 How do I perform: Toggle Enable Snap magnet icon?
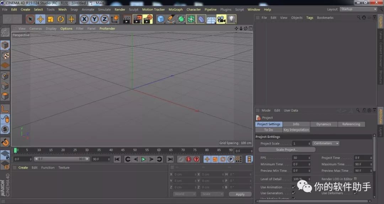tap(5, 142)
